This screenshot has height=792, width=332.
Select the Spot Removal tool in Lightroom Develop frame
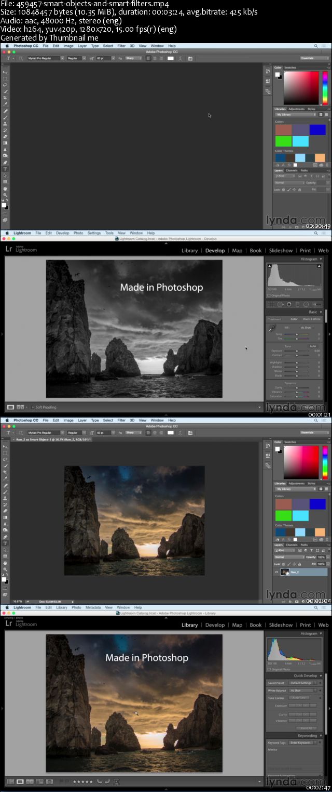[x=280, y=304]
